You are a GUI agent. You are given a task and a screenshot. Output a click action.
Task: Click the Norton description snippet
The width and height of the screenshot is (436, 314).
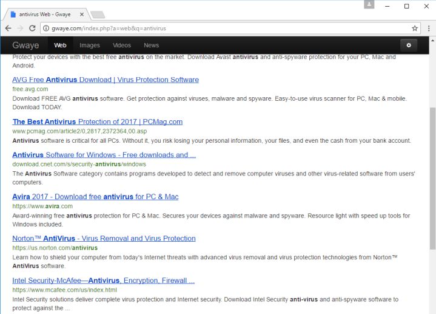click(204, 262)
